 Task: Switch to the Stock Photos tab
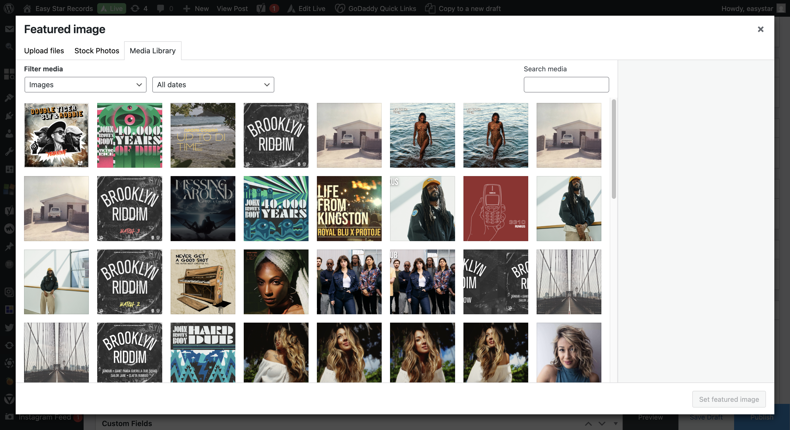point(97,51)
